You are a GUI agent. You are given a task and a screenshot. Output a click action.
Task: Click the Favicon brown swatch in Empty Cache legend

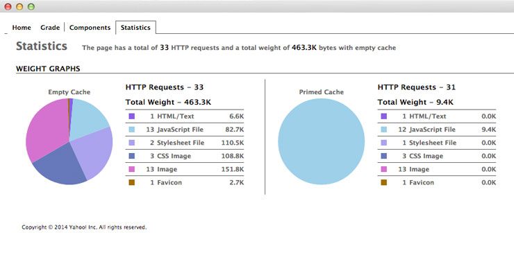click(x=132, y=182)
